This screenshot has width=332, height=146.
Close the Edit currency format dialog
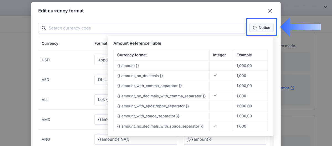tap(270, 11)
